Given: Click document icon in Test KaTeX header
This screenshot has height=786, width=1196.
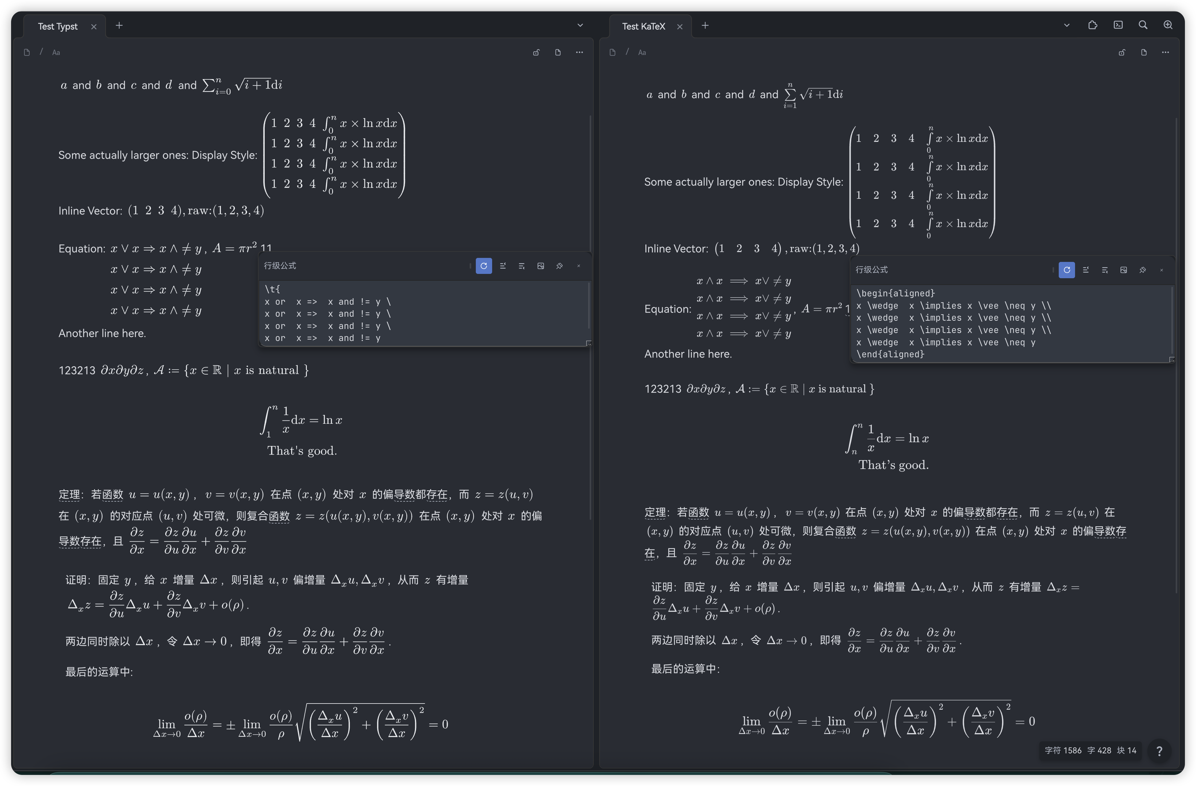Looking at the screenshot, I should 1144,52.
